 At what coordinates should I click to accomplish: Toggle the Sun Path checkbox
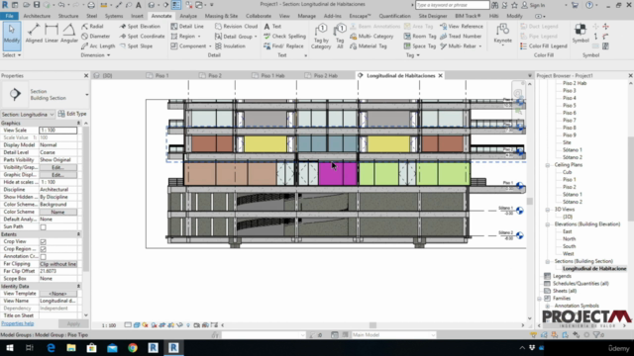(43, 226)
